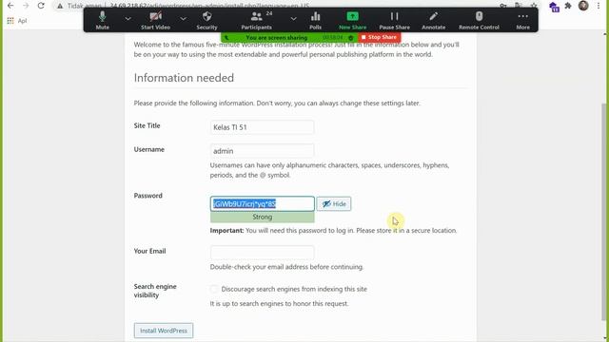Open Remote Control option

coord(479,20)
